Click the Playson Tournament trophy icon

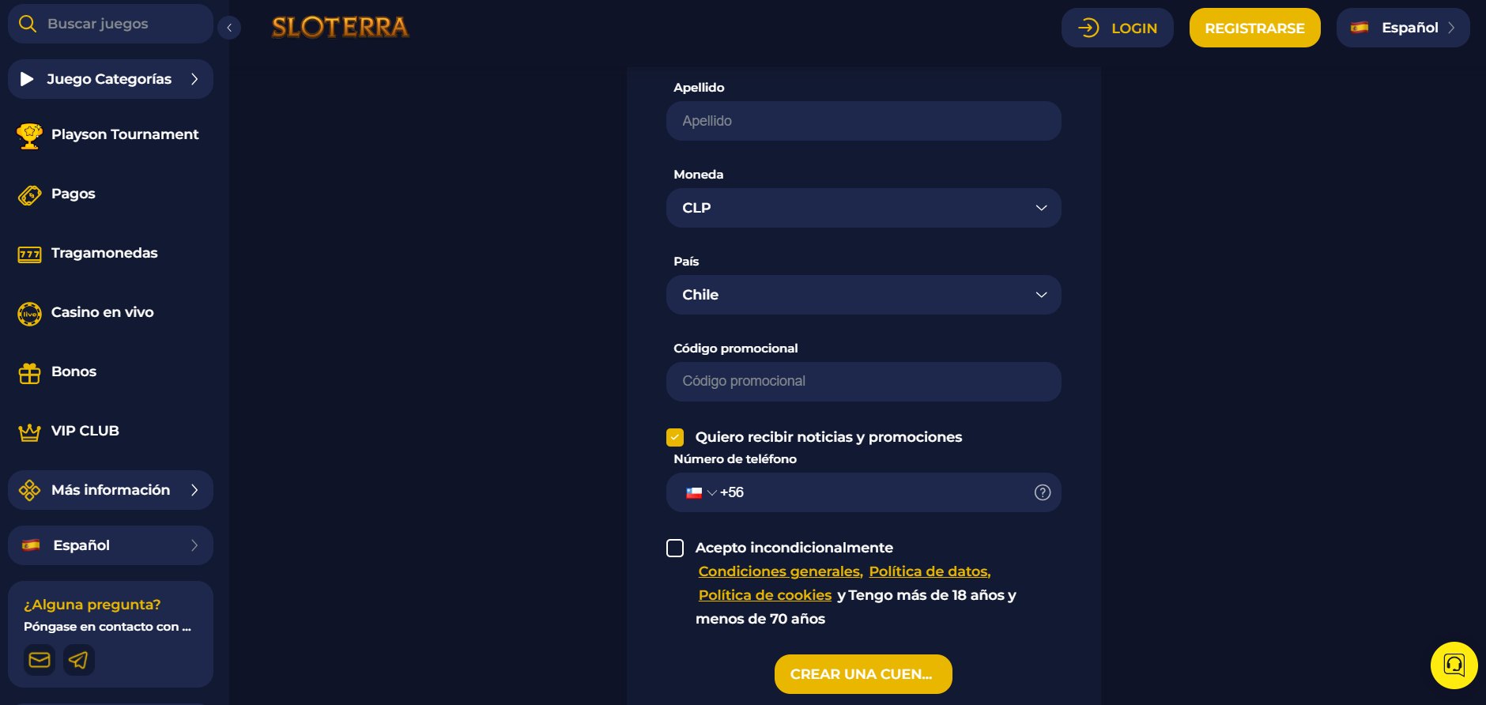point(29,135)
